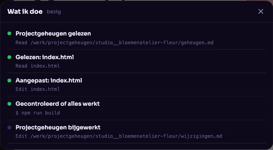
Task: Click the wijzigingen.md file path
Action: coord(126,136)
